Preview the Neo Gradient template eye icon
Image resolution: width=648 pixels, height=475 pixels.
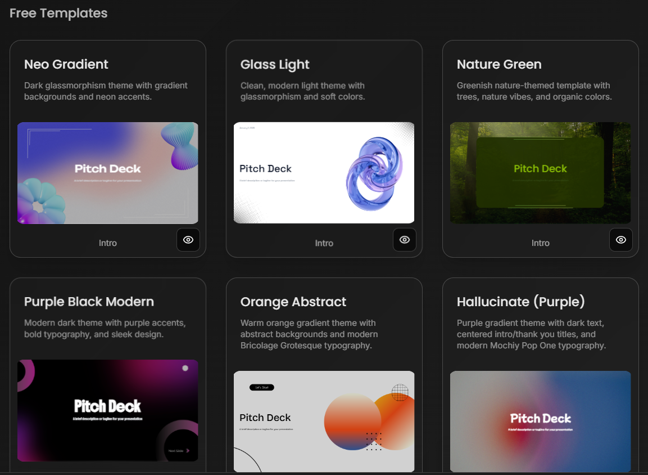(188, 240)
